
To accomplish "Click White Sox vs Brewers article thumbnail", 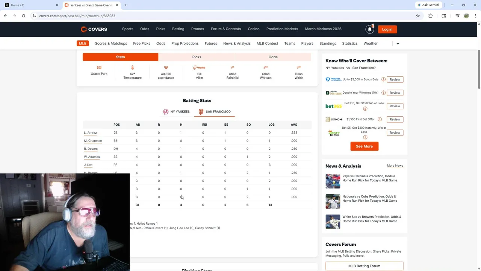I will click(x=333, y=222).
